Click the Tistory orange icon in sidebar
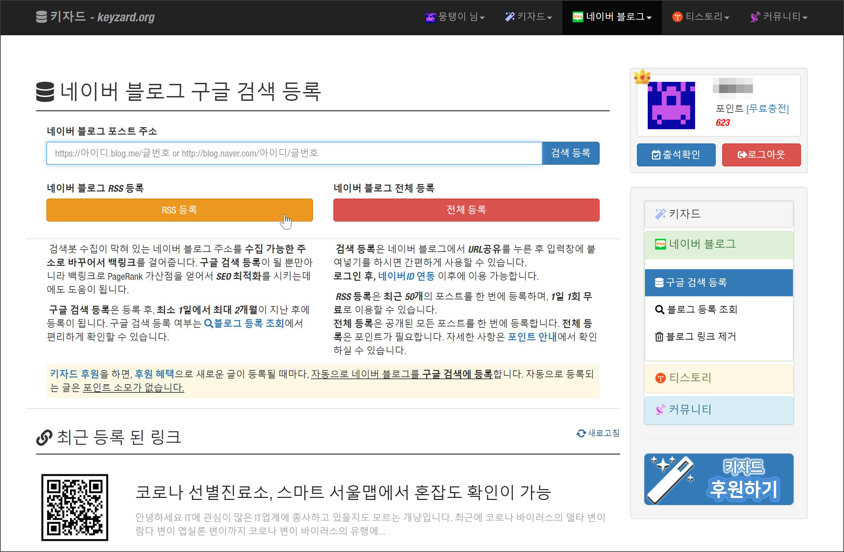 click(660, 378)
